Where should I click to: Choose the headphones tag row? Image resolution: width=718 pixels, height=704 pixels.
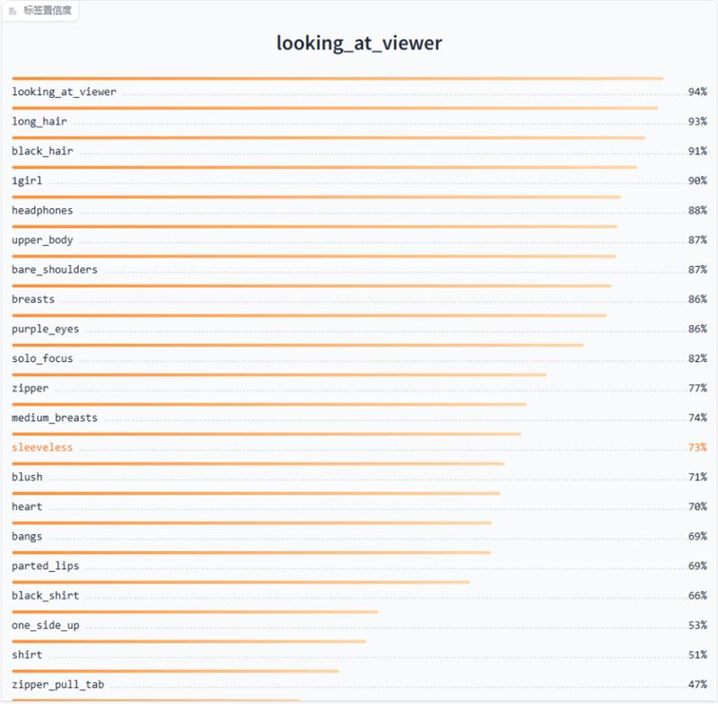click(x=360, y=210)
